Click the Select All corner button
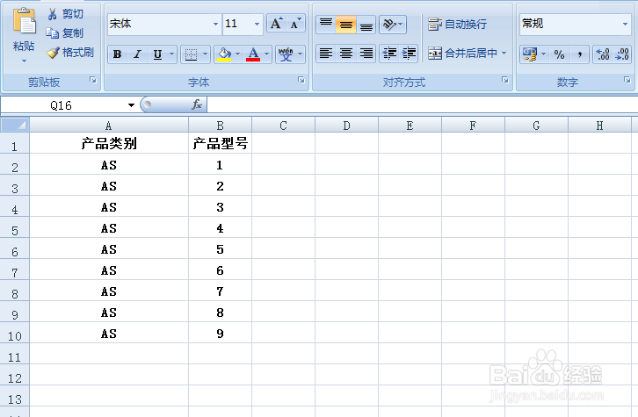 (x=15, y=125)
